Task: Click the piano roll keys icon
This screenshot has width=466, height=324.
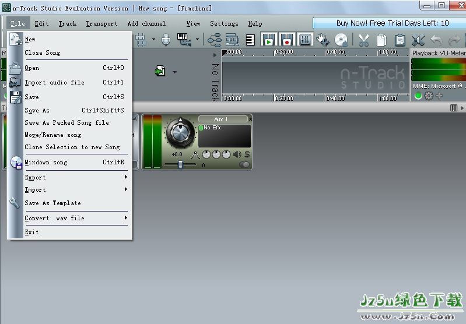Action: (x=250, y=40)
